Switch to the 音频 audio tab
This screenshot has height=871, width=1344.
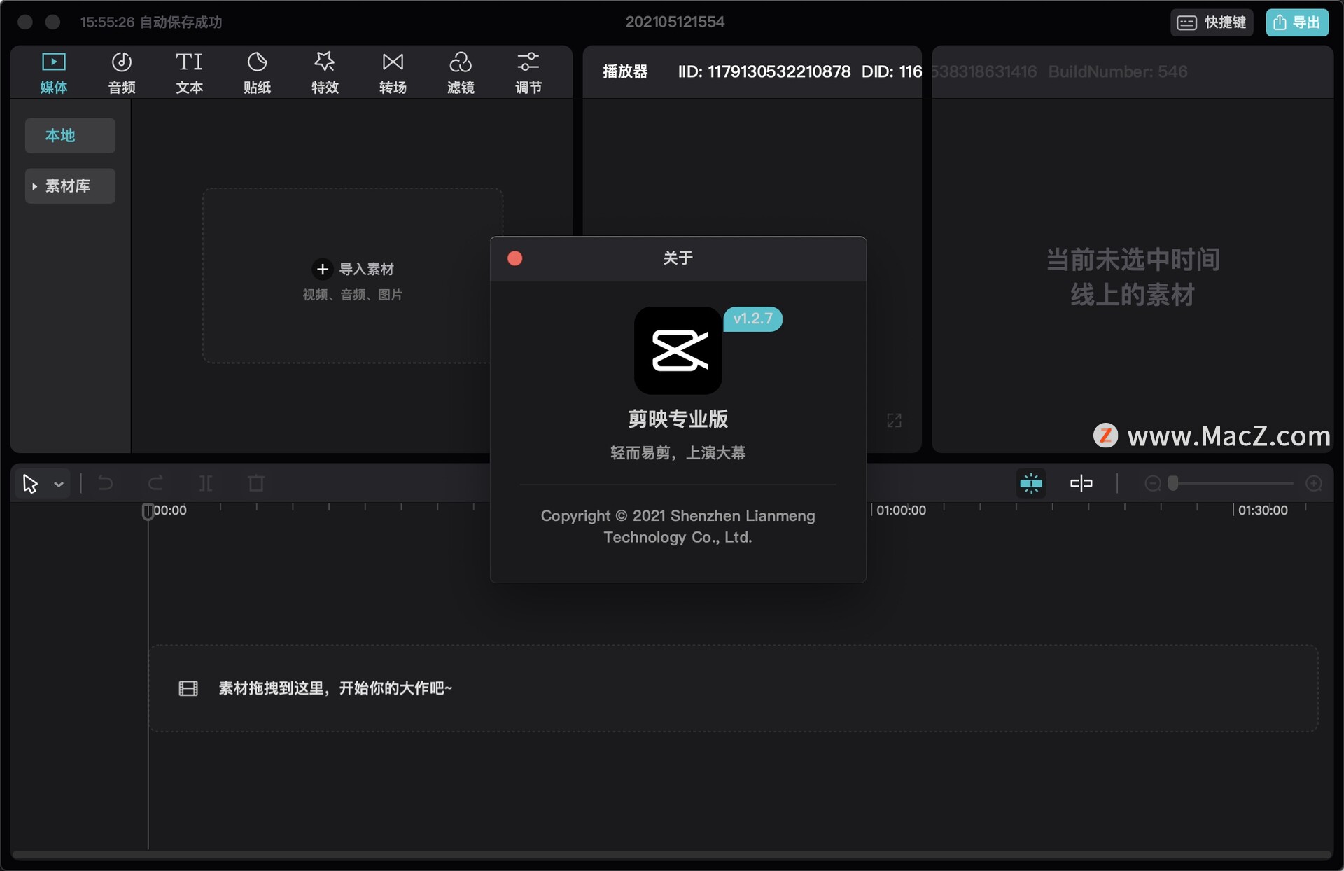(122, 73)
